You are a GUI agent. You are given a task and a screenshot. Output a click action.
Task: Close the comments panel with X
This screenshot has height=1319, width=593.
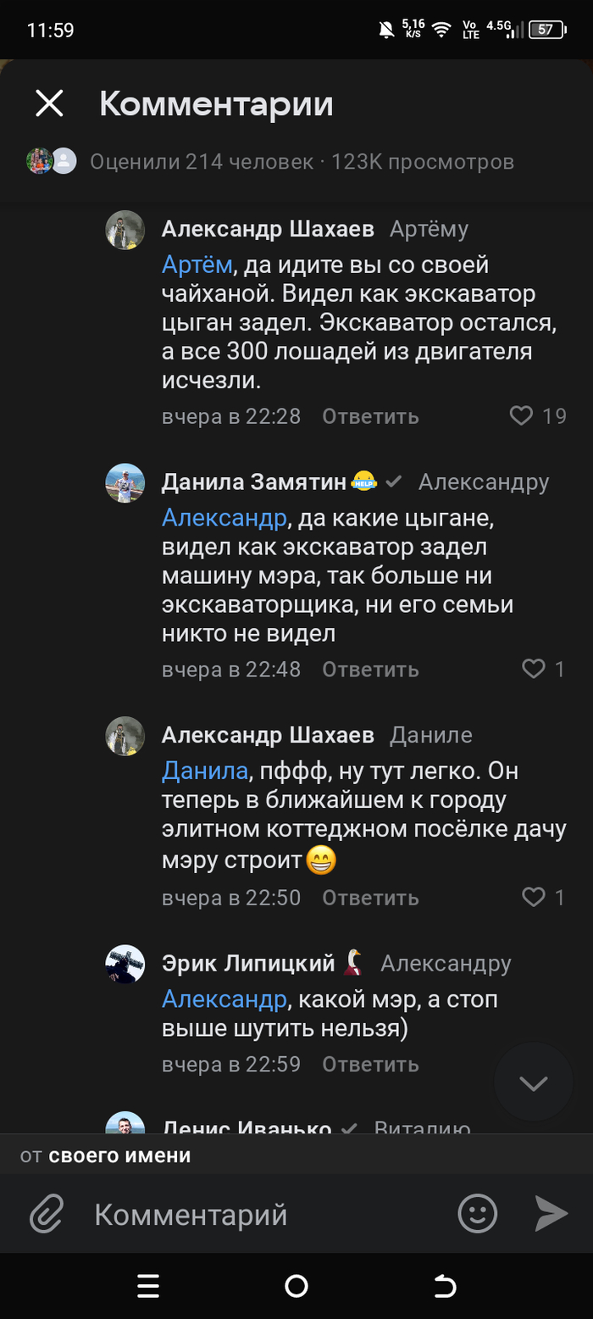tap(49, 103)
